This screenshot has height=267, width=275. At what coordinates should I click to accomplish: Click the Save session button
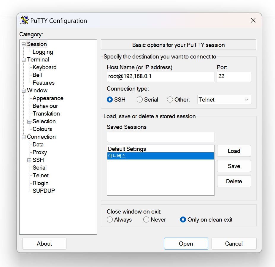(x=234, y=166)
